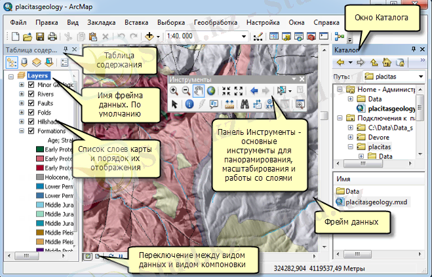Open the Find Route tool
The image size is (432, 277).
click(257, 104)
